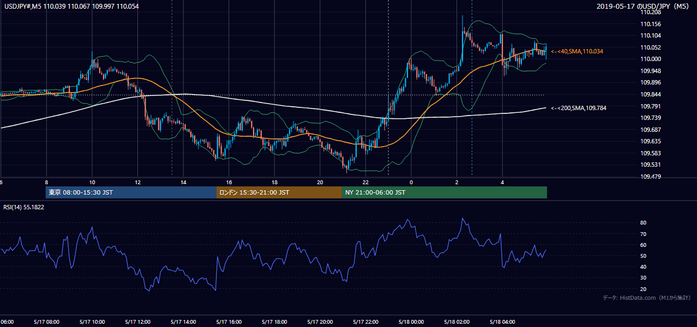Click the RSI scale 60 level label
The height and width of the screenshot is (327, 697).
tap(643, 245)
